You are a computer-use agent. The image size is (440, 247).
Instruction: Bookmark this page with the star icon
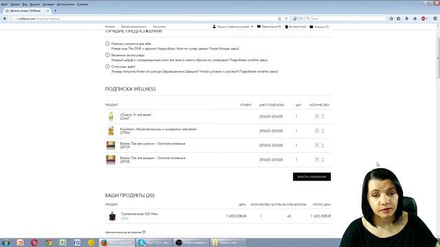pyautogui.click(x=391, y=19)
